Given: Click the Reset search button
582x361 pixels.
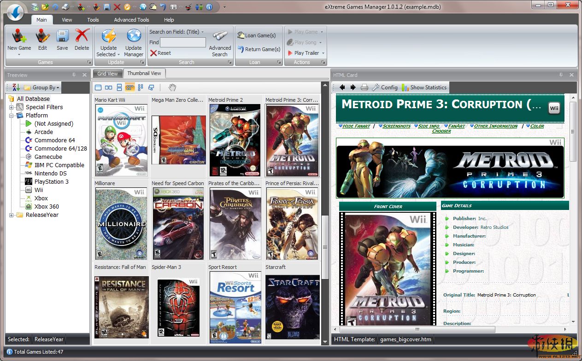Looking at the screenshot, I should 161,53.
